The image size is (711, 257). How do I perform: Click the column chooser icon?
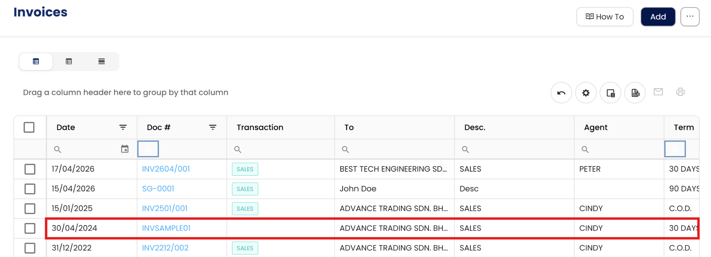point(610,93)
